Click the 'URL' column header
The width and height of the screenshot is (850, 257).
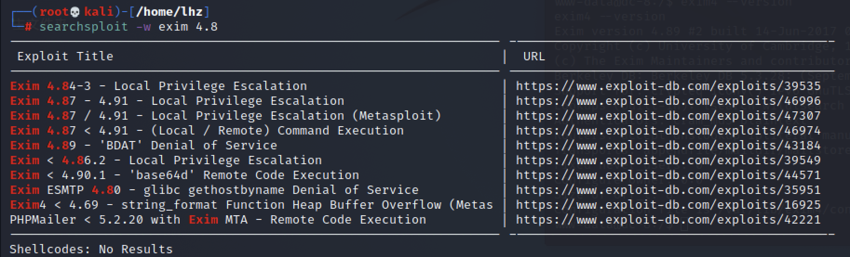[x=533, y=56]
